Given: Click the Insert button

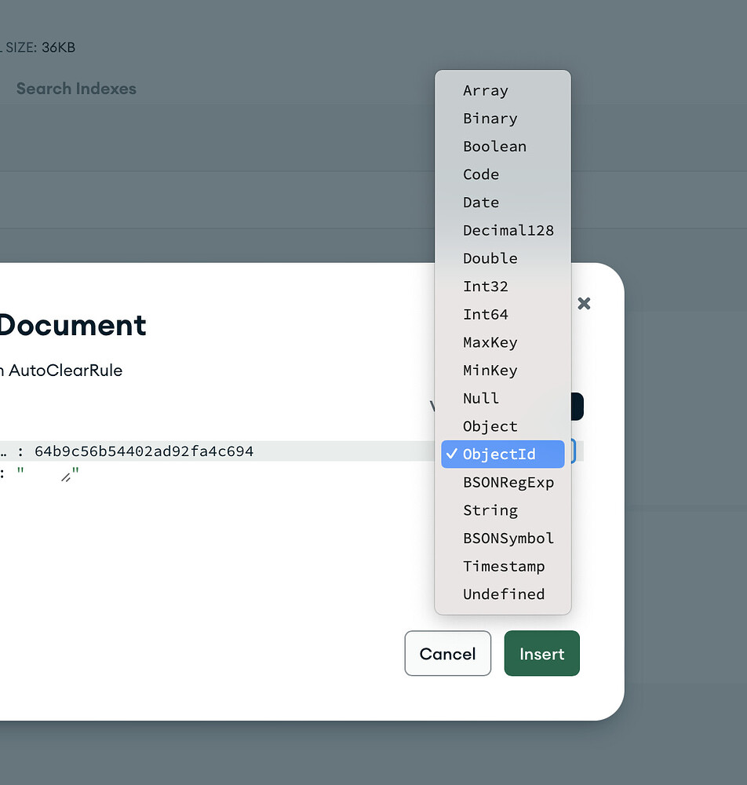Looking at the screenshot, I should [541, 653].
